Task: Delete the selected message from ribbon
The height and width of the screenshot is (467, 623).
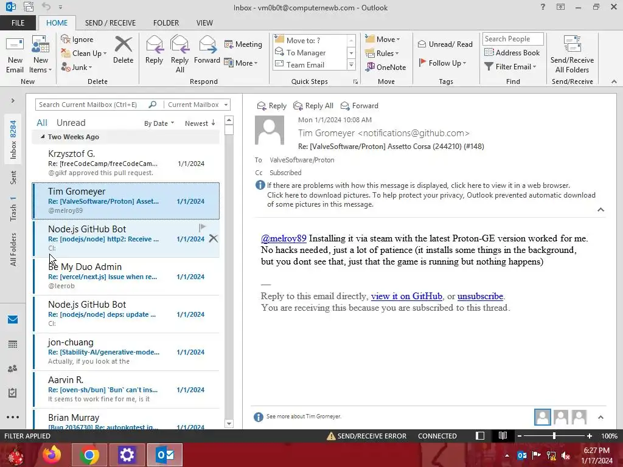Action: point(123,50)
